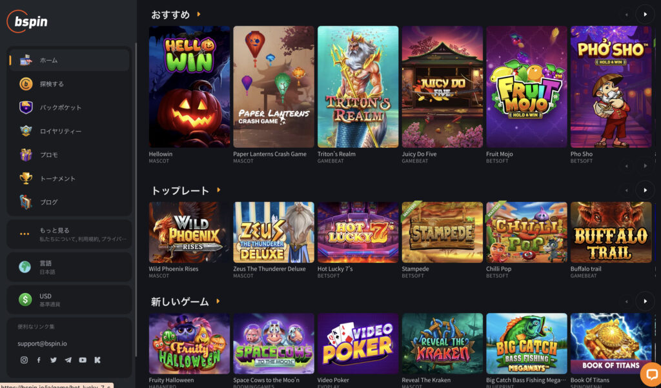Open the プロモ menu item

tap(70, 155)
